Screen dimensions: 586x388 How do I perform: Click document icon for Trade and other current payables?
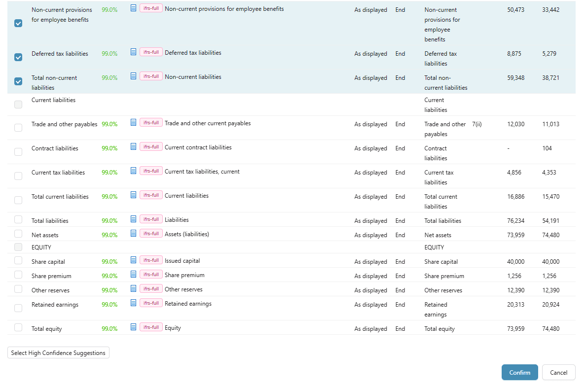coord(133,122)
